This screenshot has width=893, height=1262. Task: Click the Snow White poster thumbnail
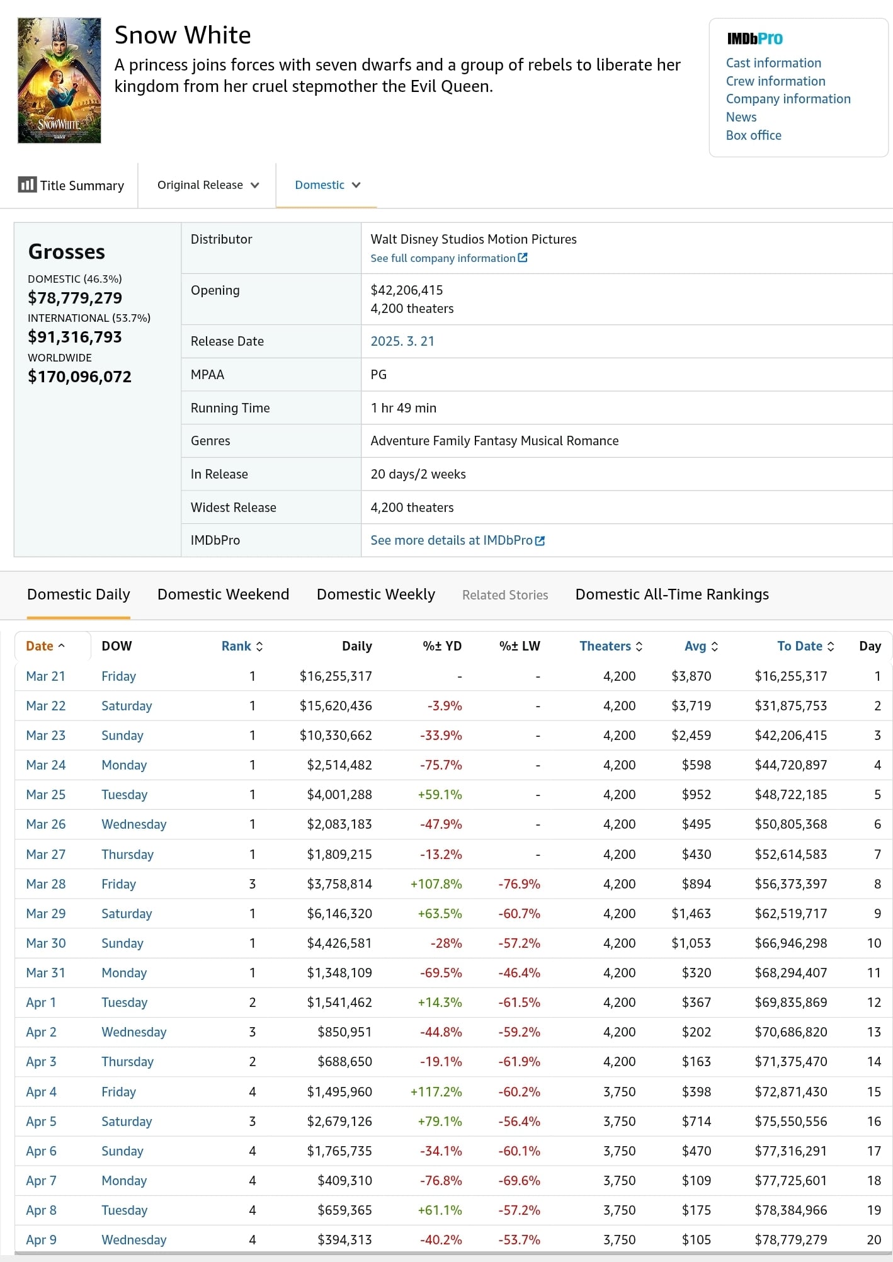click(59, 81)
